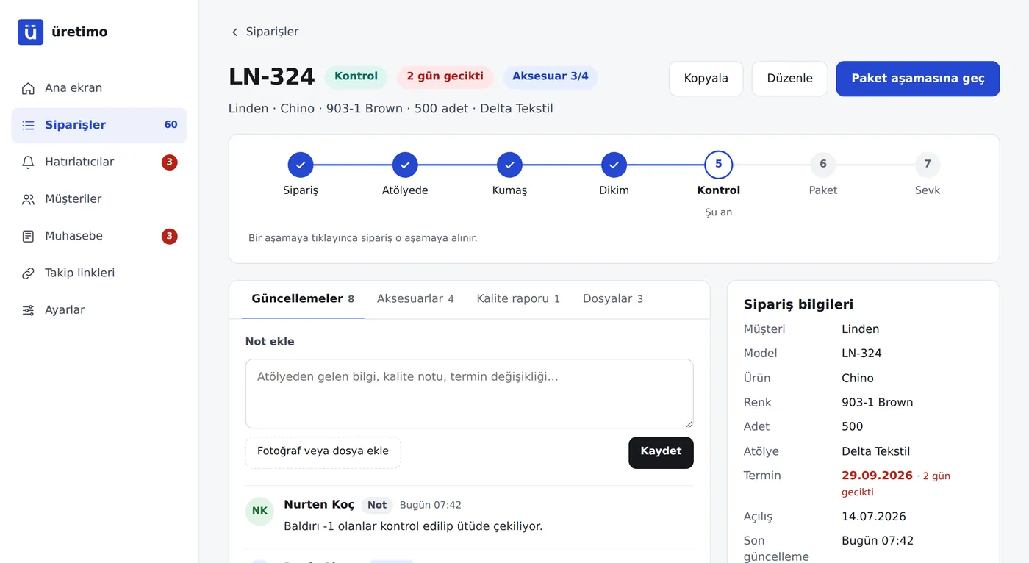Switch to the Aksesuarlar tab
Screen dimensions: 1029x563
[x=415, y=298]
